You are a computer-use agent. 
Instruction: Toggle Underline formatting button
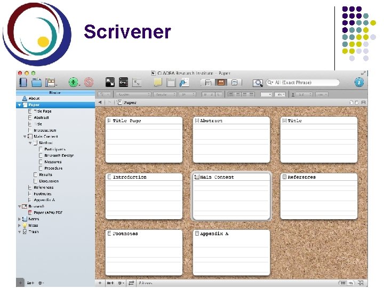pyautogui.click(x=219, y=94)
